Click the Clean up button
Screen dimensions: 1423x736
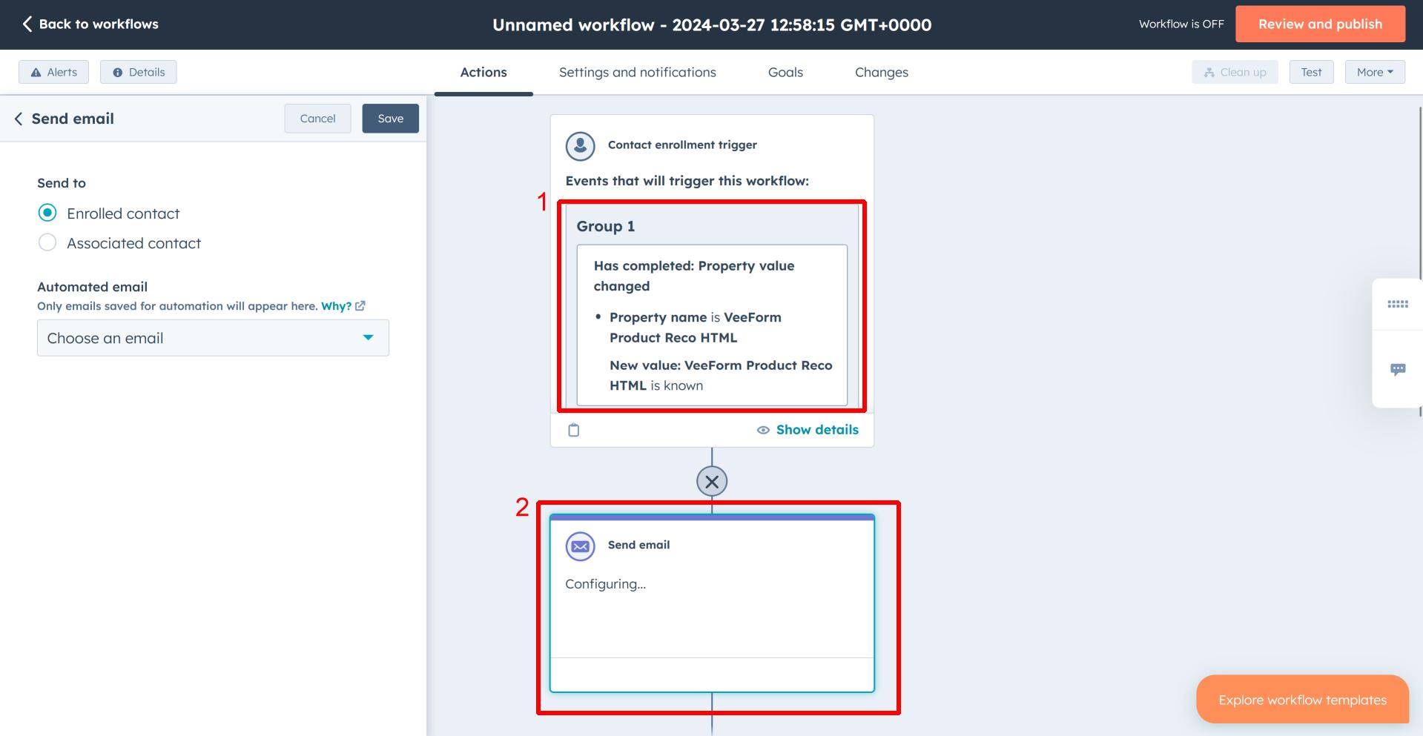tap(1235, 72)
